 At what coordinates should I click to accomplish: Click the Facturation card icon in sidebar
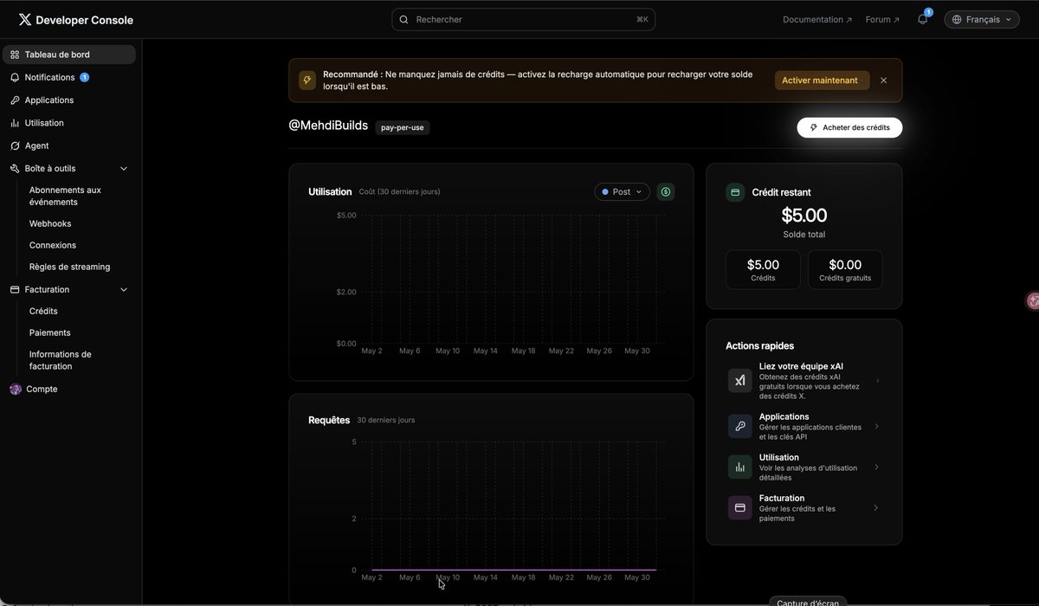(x=15, y=290)
